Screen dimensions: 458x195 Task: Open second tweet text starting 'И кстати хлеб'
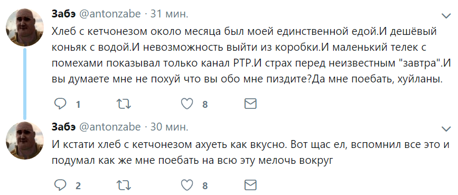click(x=250, y=152)
